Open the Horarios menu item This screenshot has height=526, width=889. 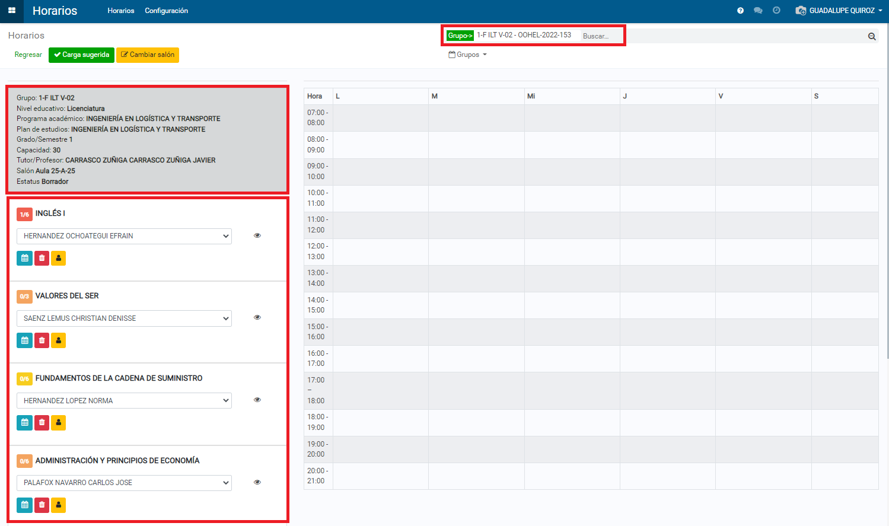click(x=121, y=11)
